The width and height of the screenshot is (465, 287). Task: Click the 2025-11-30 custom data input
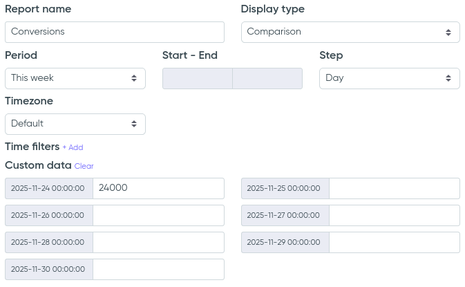coord(158,269)
